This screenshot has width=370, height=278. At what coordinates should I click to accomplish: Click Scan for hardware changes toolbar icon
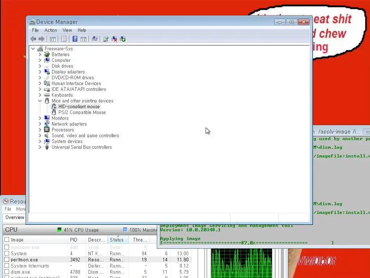[95, 39]
